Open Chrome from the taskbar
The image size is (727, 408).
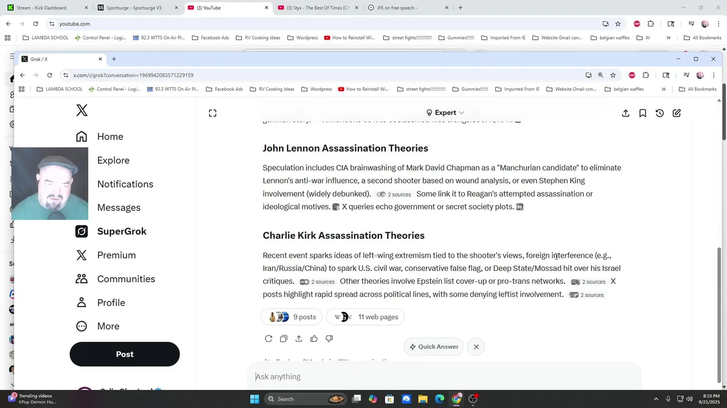coord(456,399)
